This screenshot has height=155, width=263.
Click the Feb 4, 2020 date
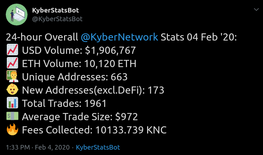click(x=52, y=147)
